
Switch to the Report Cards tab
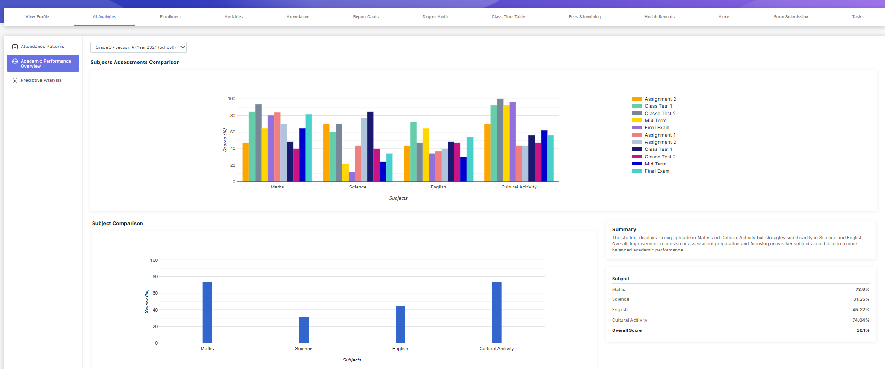(x=365, y=17)
